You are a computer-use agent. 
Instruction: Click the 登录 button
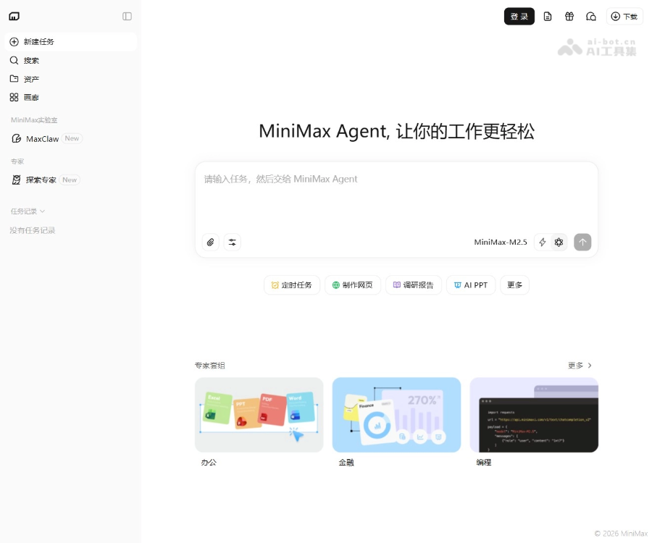[x=519, y=16]
